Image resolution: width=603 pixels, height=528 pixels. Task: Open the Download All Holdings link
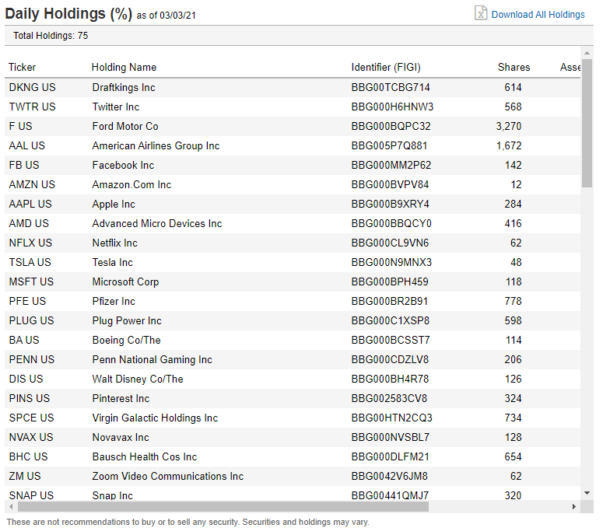[x=538, y=15]
